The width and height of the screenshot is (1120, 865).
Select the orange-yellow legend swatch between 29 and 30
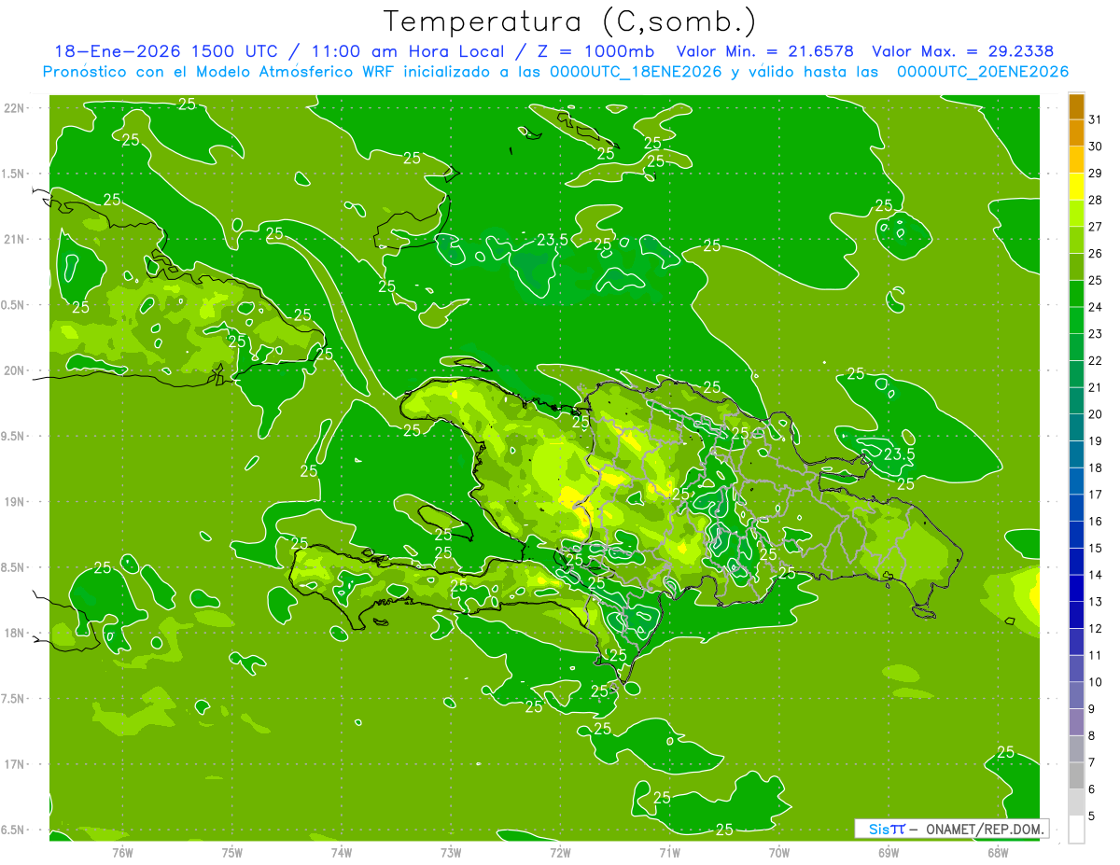(x=1076, y=160)
